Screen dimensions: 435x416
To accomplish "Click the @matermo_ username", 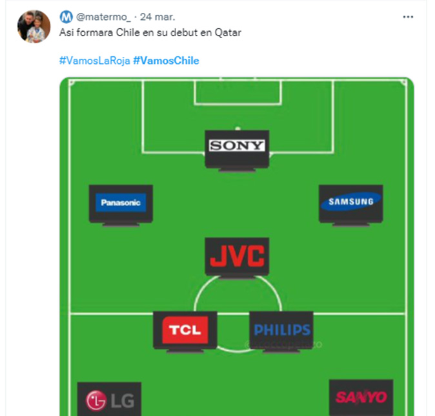I will click(x=103, y=17).
